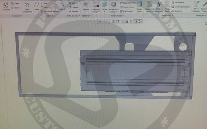
Task: Select the datum Axis tool
Action: (x=44, y=3)
